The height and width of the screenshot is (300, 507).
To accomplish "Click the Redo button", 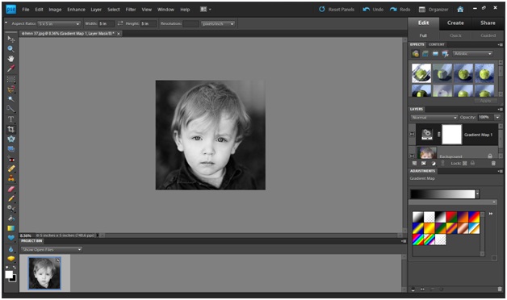I will coord(400,10).
